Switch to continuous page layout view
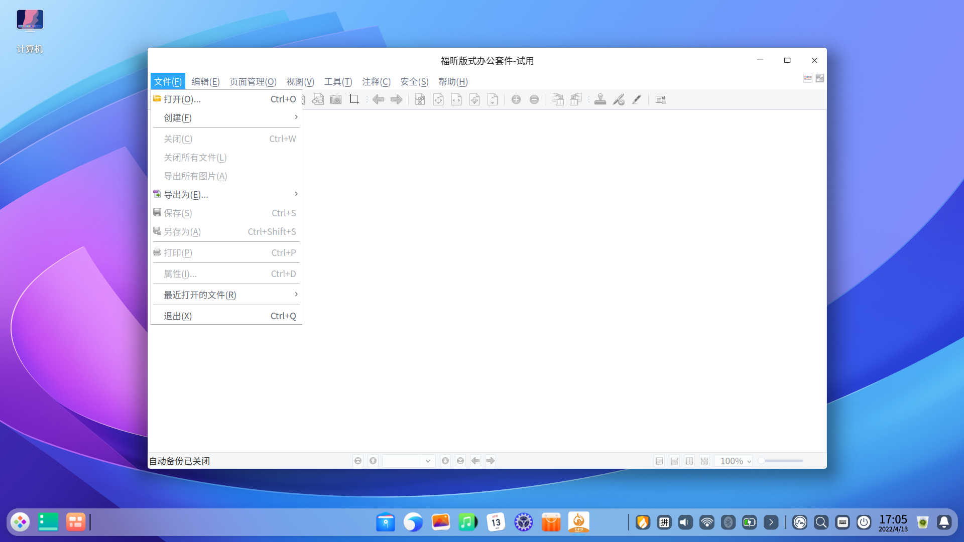964x542 pixels. (x=674, y=461)
